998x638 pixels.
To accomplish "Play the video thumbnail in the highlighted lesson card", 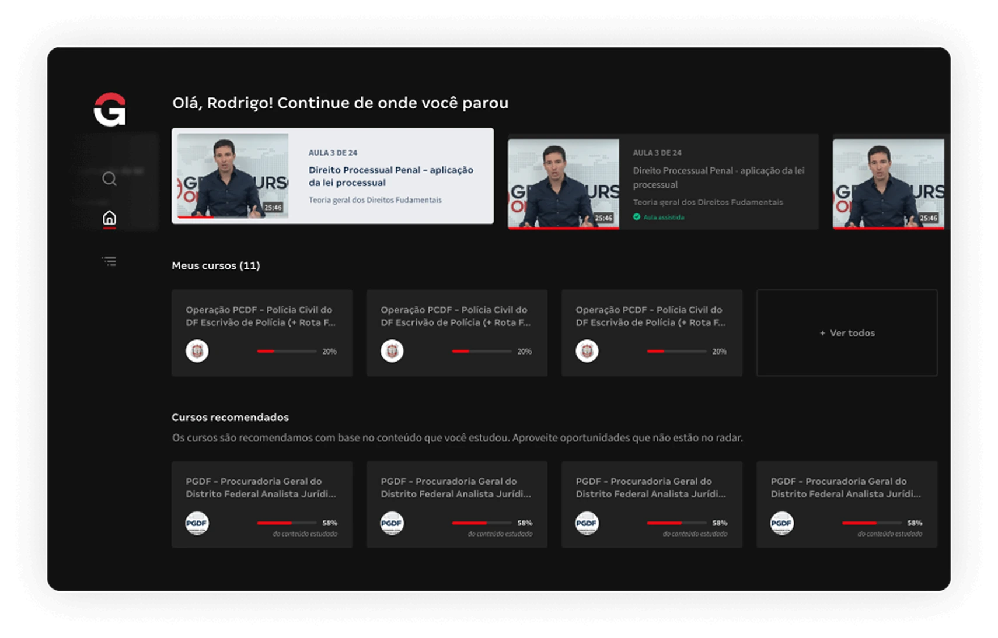I will (x=233, y=176).
